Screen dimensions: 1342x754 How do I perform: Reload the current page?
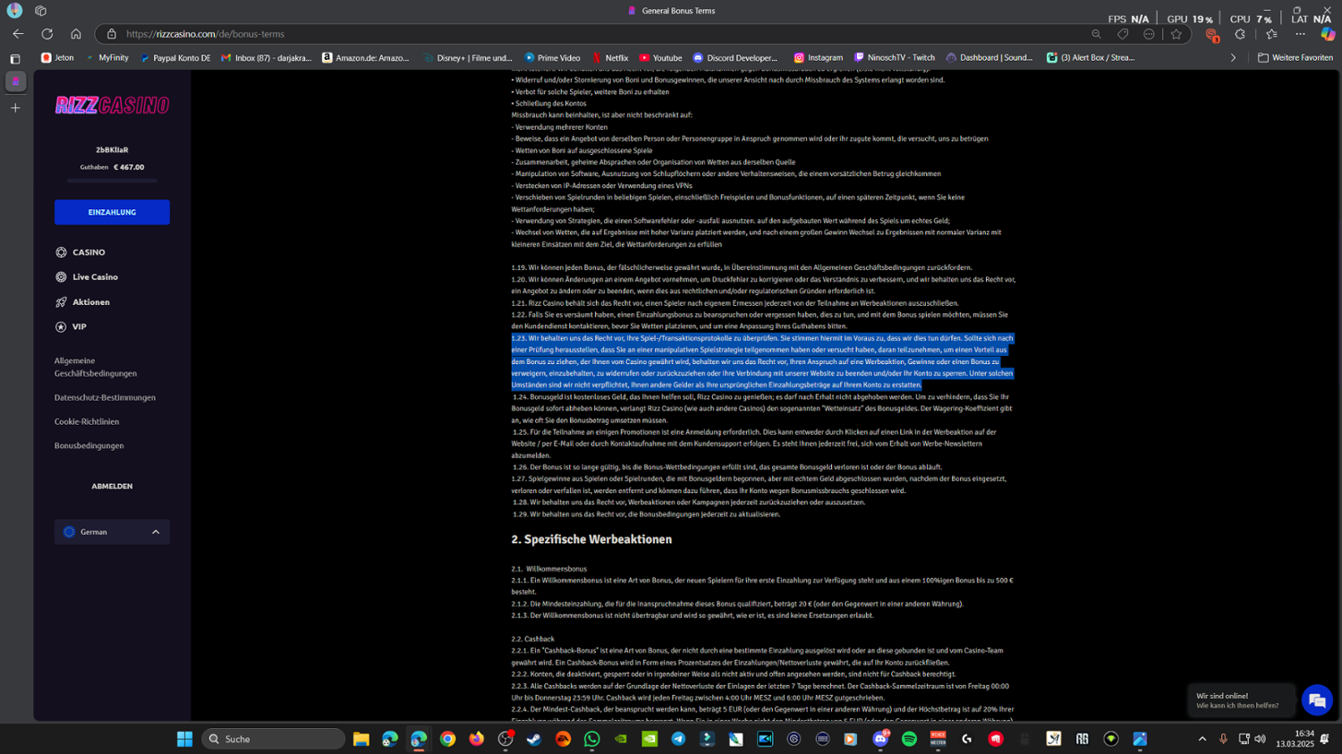point(47,34)
